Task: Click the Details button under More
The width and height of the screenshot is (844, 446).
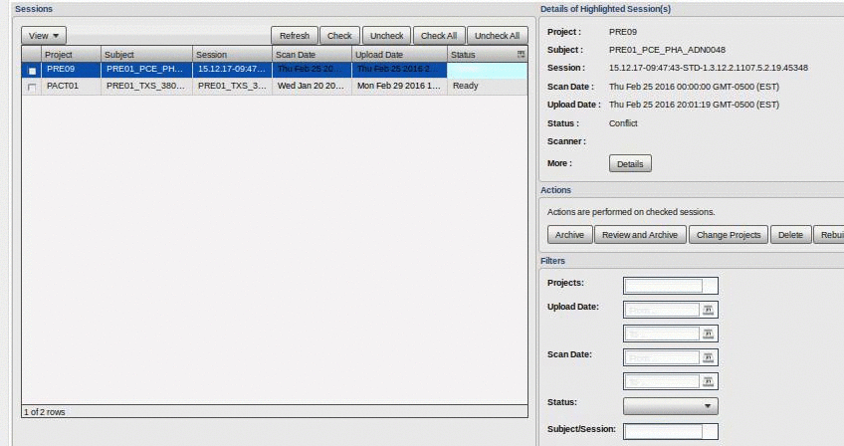Action: (630, 163)
